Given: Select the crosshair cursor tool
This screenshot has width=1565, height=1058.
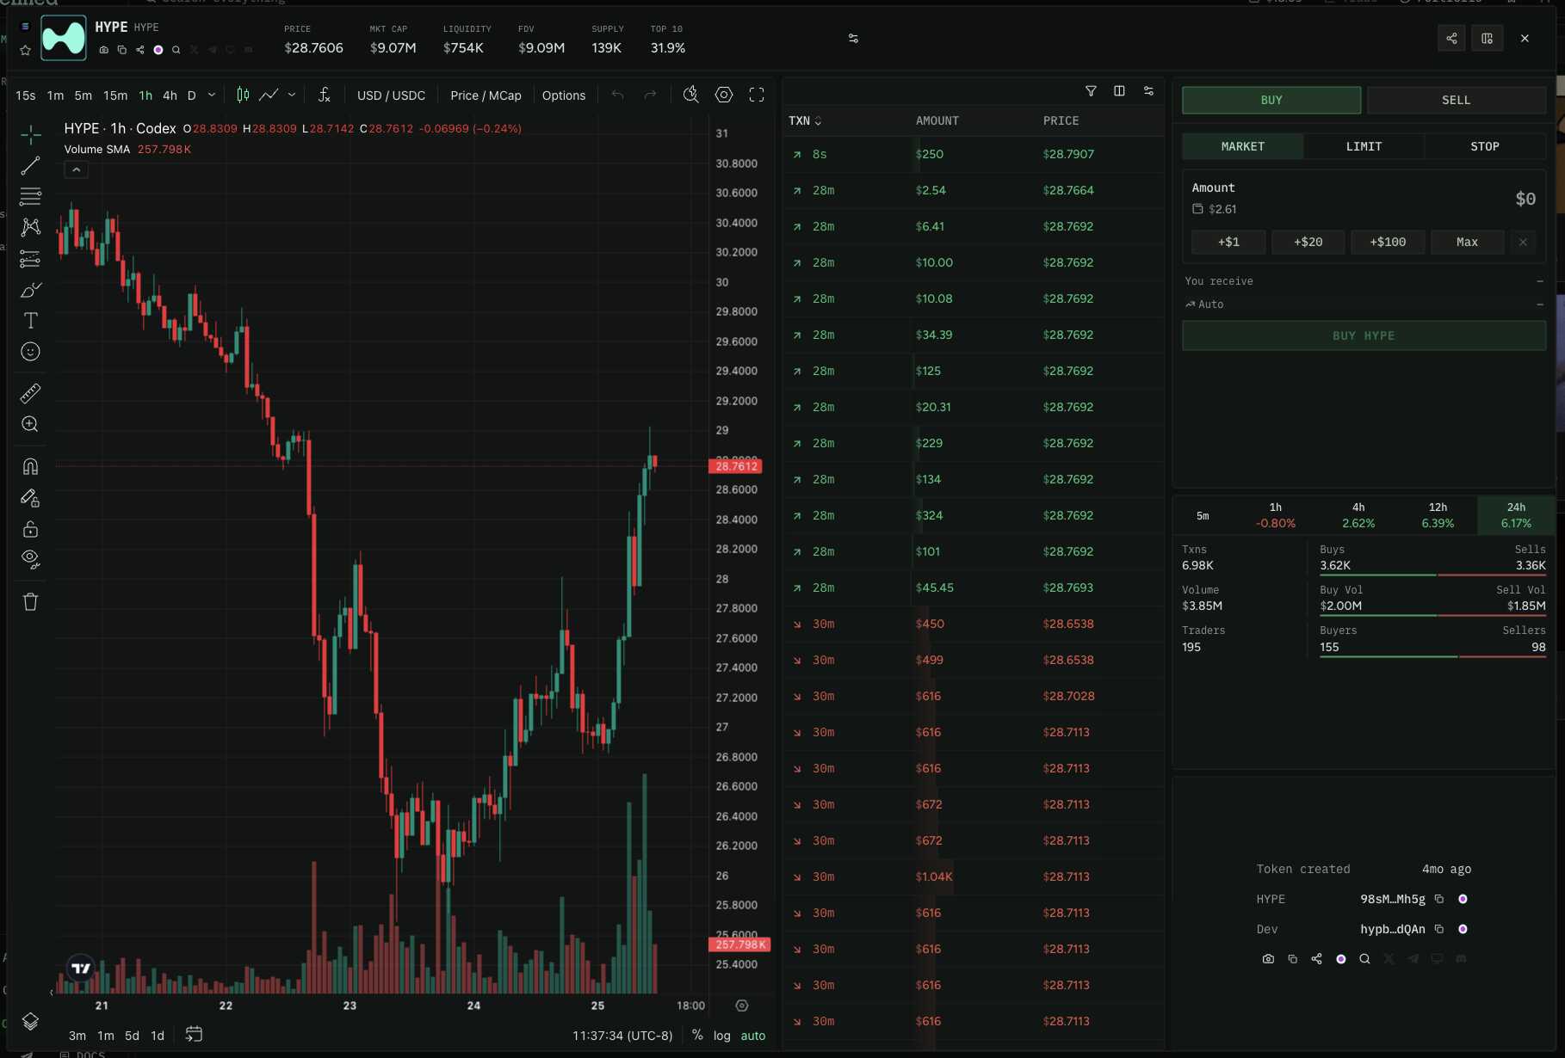Looking at the screenshot, I should point(31,135).
